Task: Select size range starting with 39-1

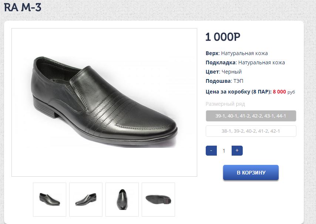Action: tap(251, 116)
